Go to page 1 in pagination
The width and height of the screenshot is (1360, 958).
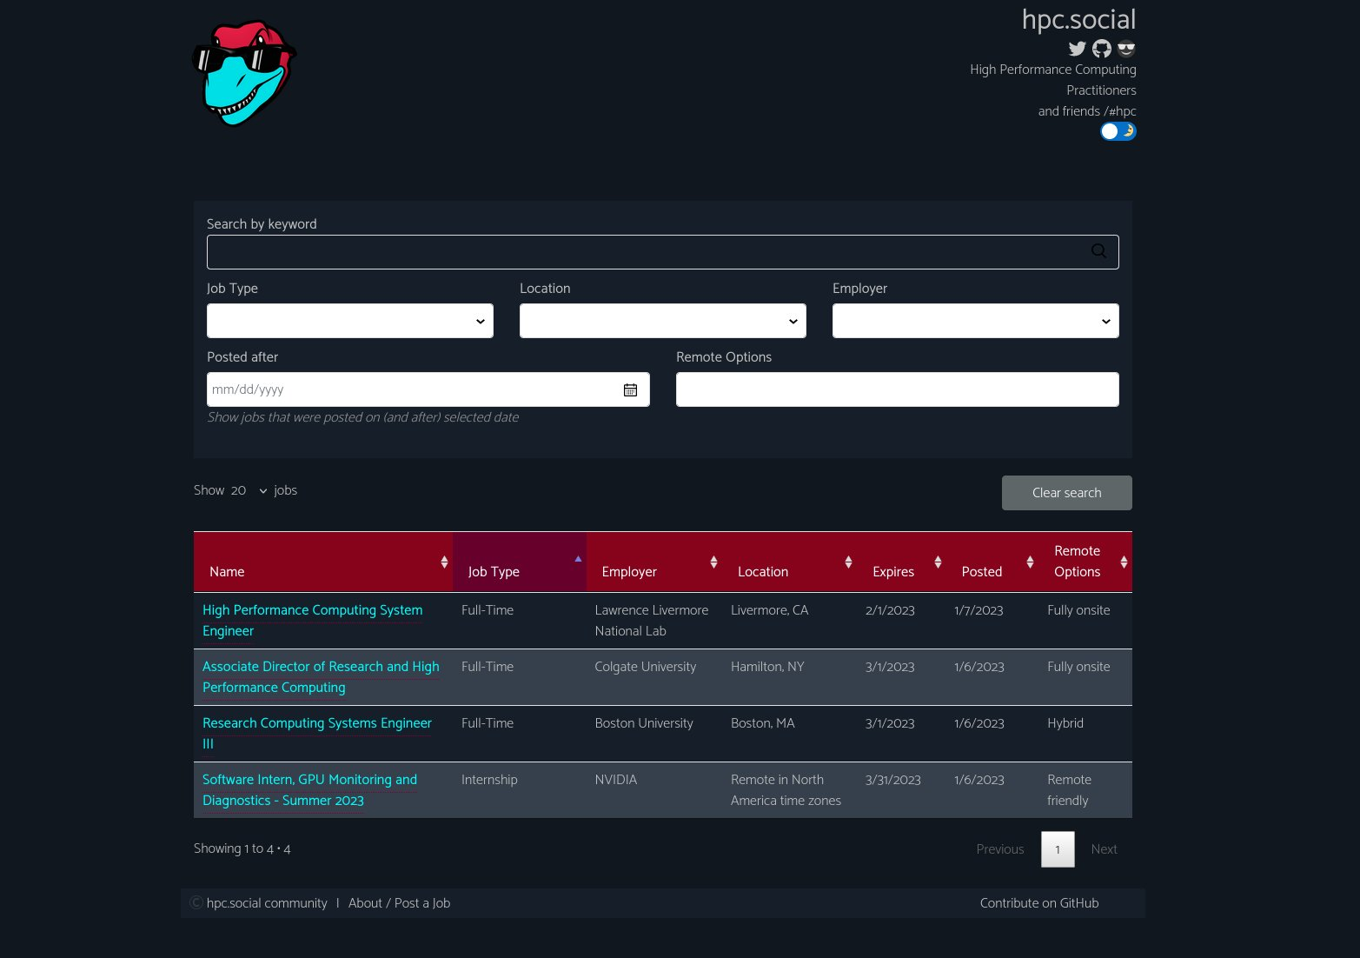pyautogui.click(x=1058, y=849)
